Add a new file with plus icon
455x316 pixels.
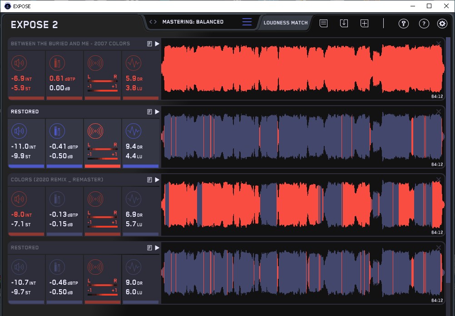click(x=364, y=24)
